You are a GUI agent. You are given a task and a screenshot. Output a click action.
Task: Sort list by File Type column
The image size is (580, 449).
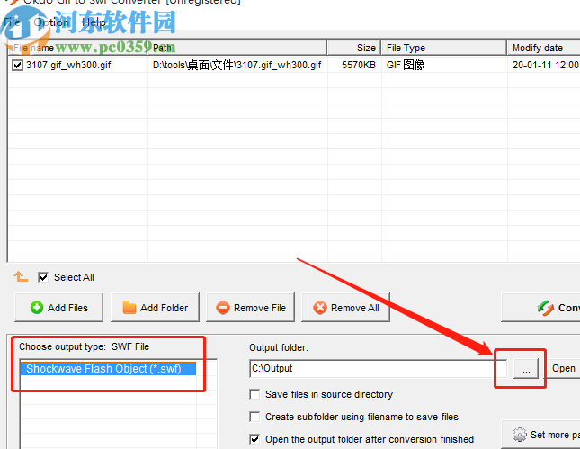pos(444,48)
